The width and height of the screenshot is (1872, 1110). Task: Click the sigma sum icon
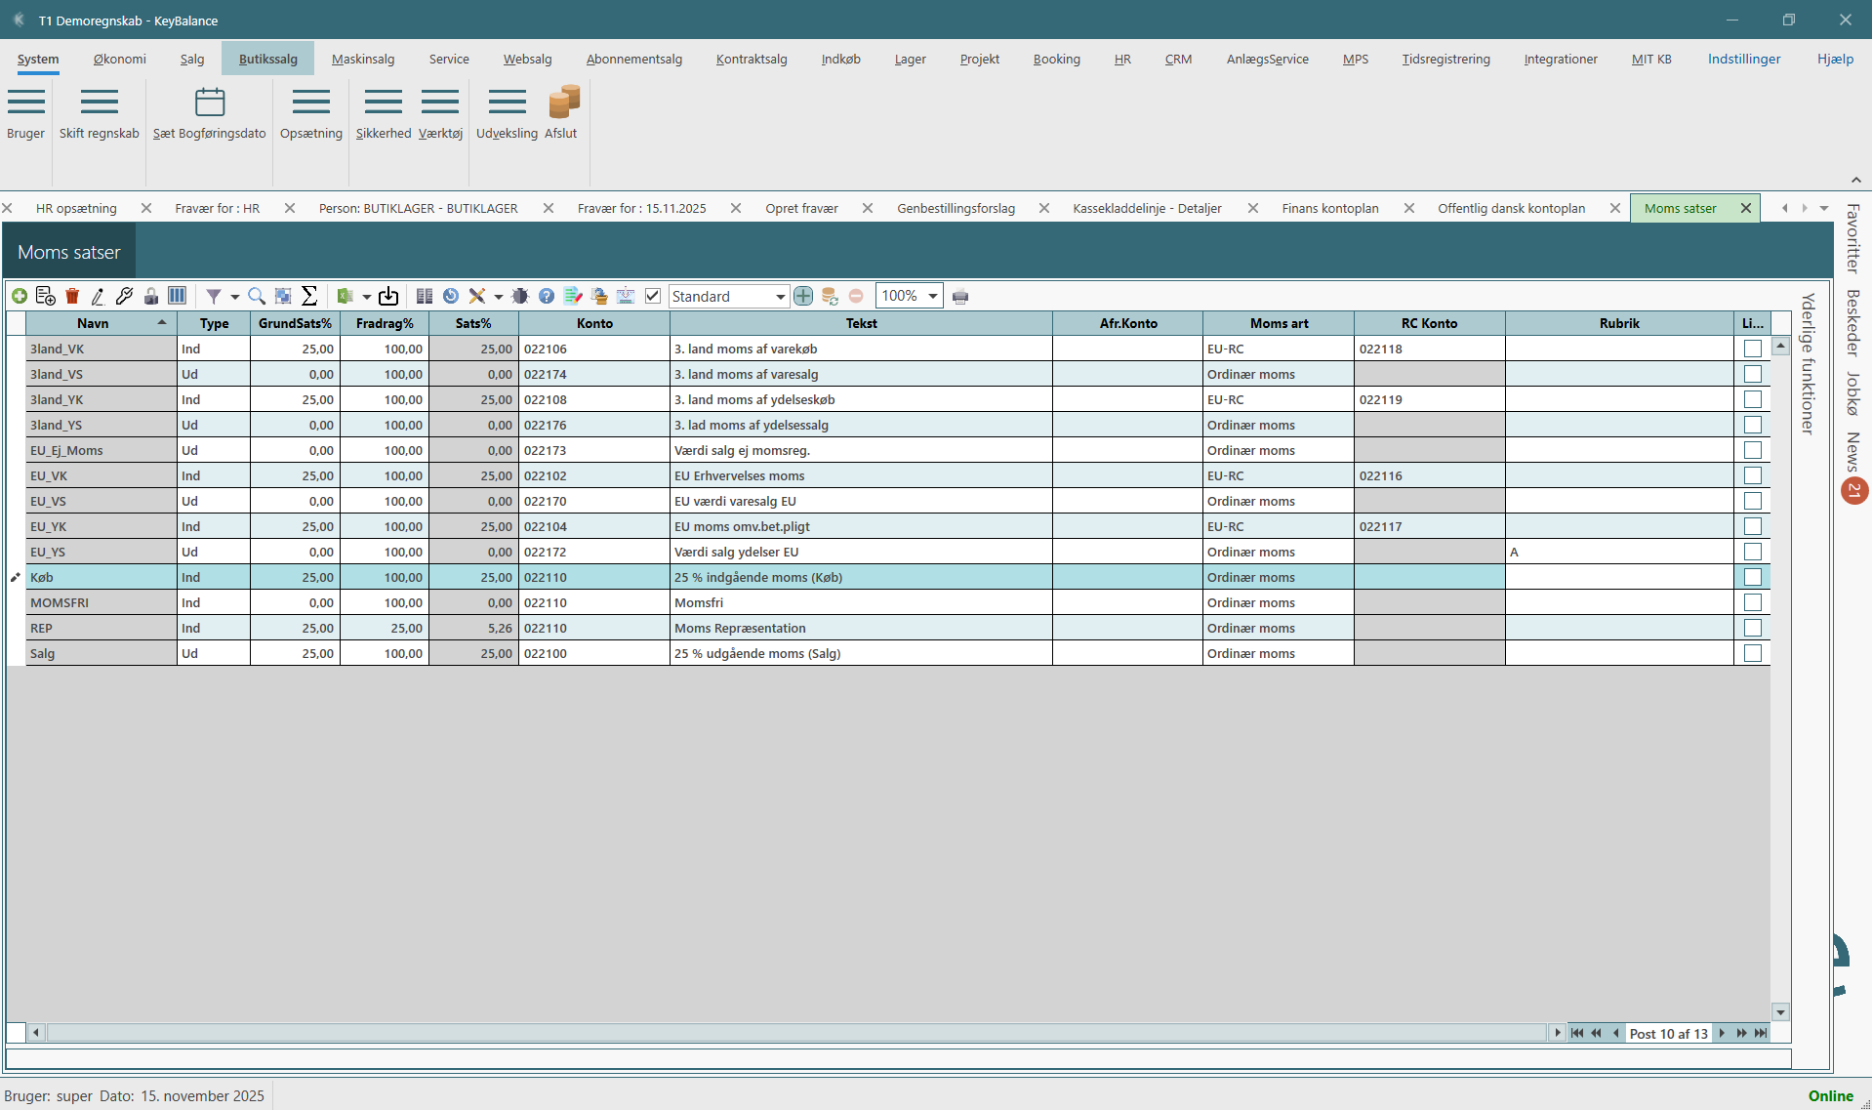[309, 296]
